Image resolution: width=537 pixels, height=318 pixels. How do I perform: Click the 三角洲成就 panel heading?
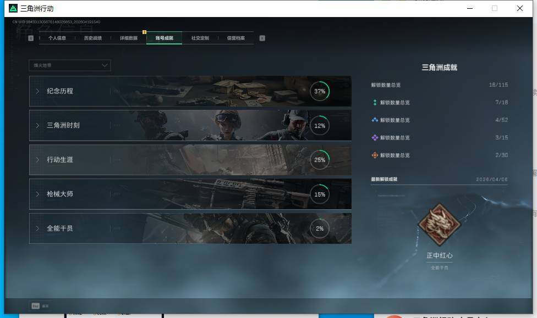click(x=440, y=68)
